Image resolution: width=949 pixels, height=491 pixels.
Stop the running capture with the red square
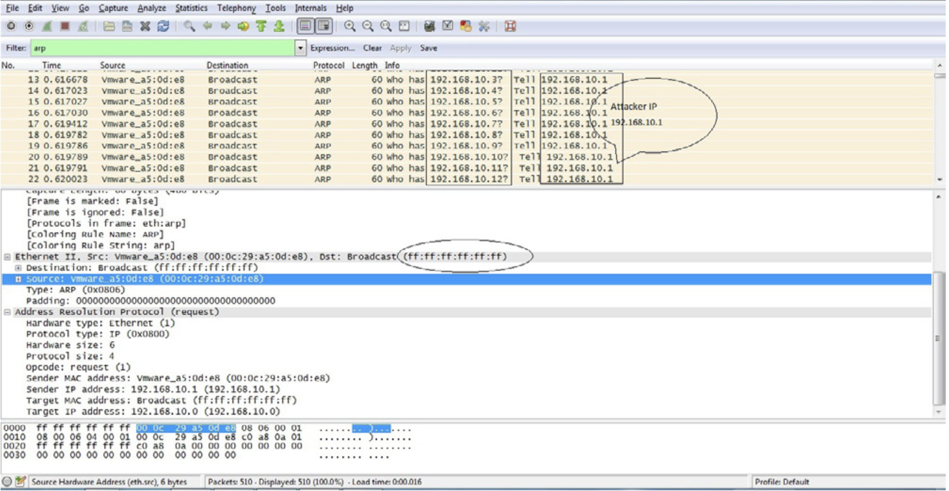65,26
